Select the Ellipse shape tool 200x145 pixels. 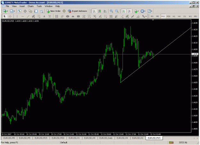coord(68,16)
